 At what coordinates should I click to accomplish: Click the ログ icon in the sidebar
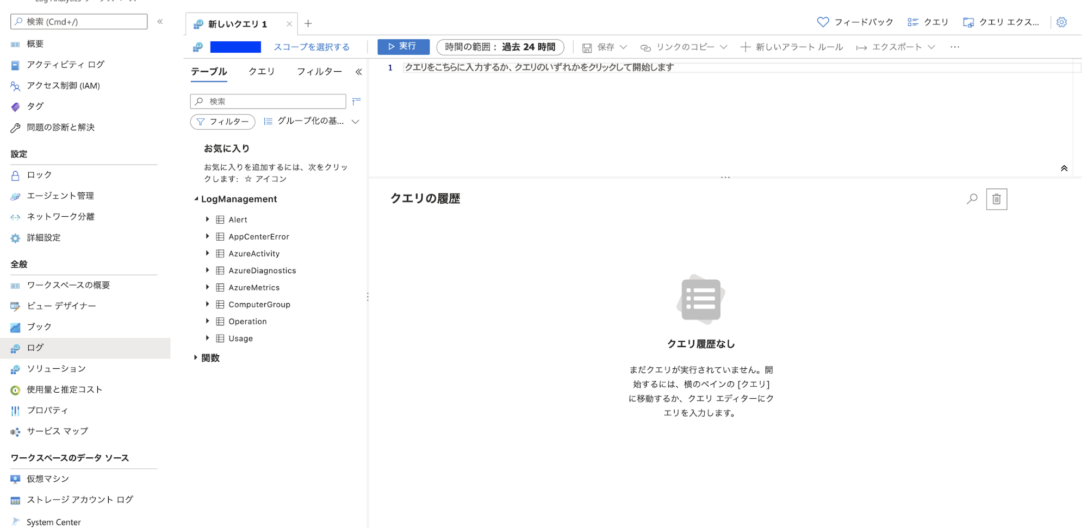[15, 348]
